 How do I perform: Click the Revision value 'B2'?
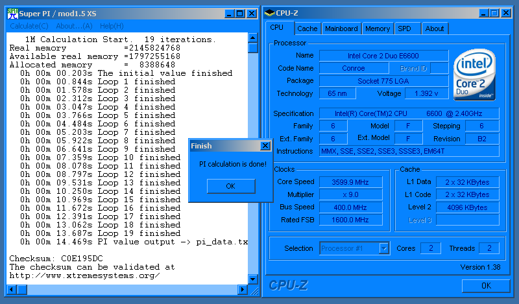482,139
